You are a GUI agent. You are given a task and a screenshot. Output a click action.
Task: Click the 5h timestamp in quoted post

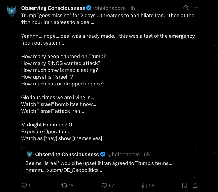[147, 155]
